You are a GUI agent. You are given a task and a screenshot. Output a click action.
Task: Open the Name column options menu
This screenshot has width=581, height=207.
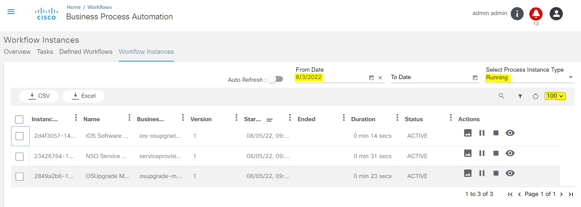coord(129,117)
